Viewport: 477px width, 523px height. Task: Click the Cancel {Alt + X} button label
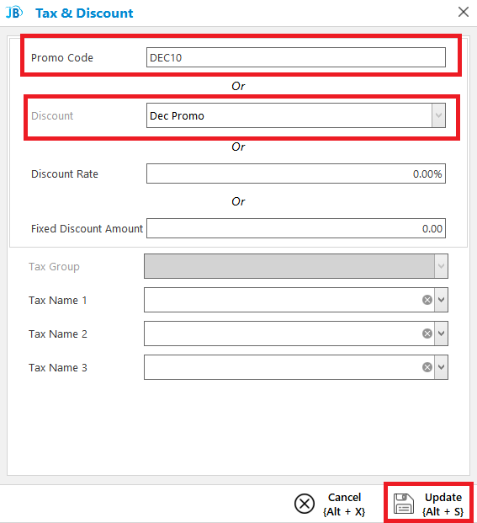[x=344, y=504]
